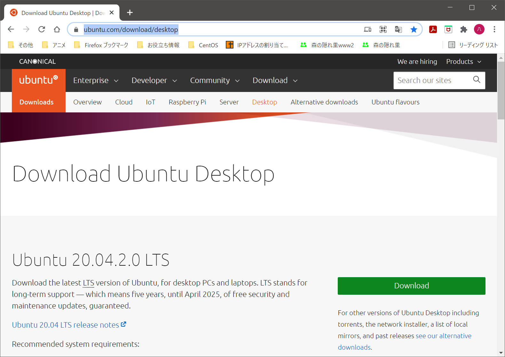This screenshot has width=505, height=357.
Task: Create QR code for this page
Action: (383, 30)
